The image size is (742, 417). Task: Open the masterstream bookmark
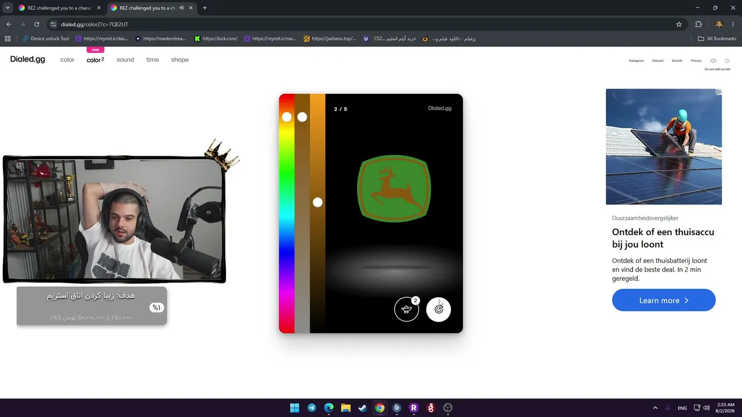(160, 39)
